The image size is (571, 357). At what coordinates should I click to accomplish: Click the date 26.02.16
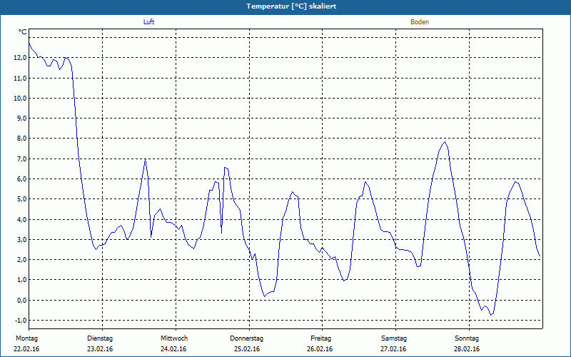pos(320,349)
